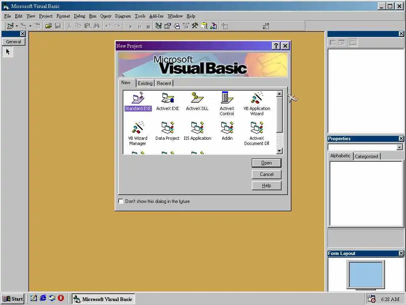Click the End stop button in toolbar
This screenshot has width=406, height=305.
pyautogui.click(x=148, y=27)
